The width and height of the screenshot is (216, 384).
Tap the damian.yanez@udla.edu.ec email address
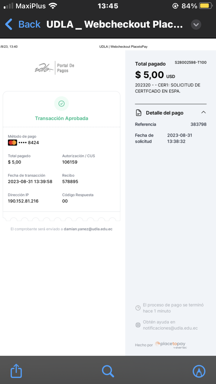pyautogui.click(x=88, y=229)
